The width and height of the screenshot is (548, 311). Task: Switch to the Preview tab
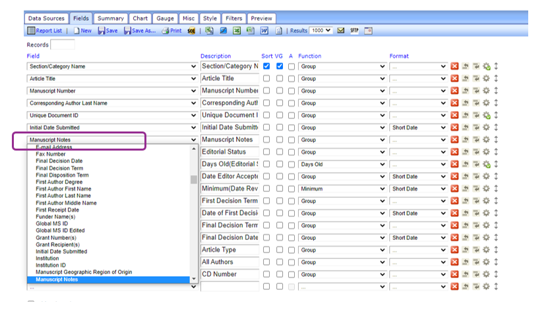tap(262, 18)
